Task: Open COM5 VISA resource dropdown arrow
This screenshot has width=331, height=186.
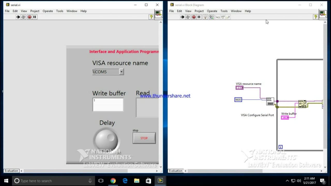Action: click(x=121, y=72)
